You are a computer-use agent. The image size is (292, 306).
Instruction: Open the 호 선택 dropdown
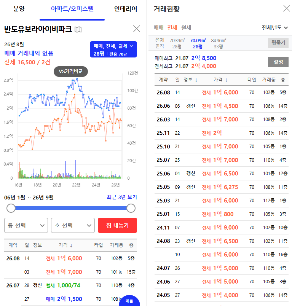tap(73, 225)
